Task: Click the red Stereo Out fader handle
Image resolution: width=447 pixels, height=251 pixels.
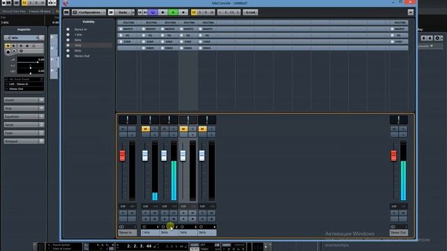Action: coord(394,155)
